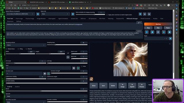Click the Seed input field
The image size is (184, 103).
click(x=38, y=68)
